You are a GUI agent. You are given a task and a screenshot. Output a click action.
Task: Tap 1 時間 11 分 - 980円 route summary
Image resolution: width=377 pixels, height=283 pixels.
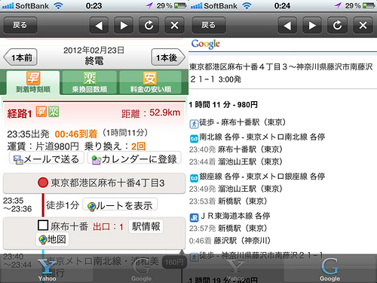tap(223, 104)
